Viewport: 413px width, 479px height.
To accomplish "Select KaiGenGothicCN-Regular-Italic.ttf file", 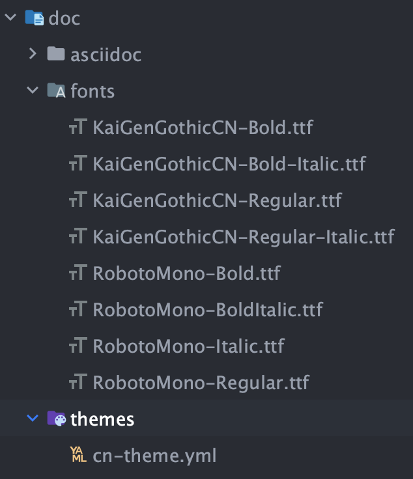I will pyautogui.click(x=244, y=236).
